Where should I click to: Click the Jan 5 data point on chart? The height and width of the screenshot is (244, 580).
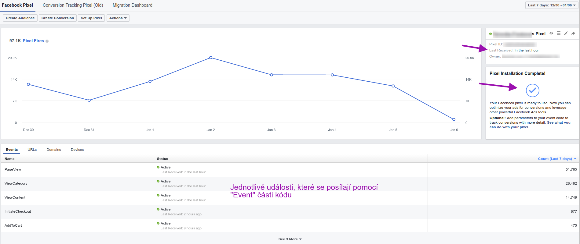click(x=393, y=86)
